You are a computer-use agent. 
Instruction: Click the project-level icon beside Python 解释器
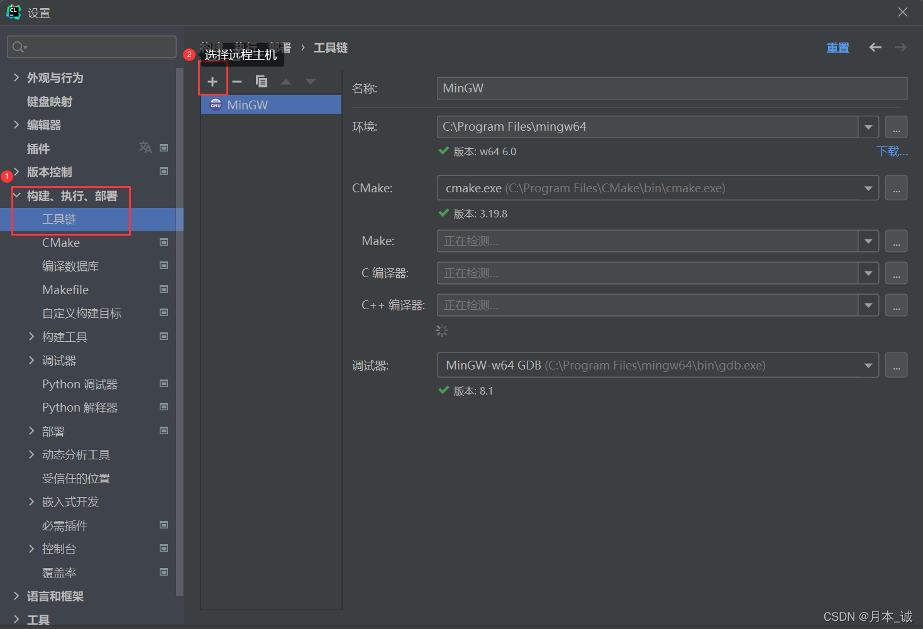164,407
